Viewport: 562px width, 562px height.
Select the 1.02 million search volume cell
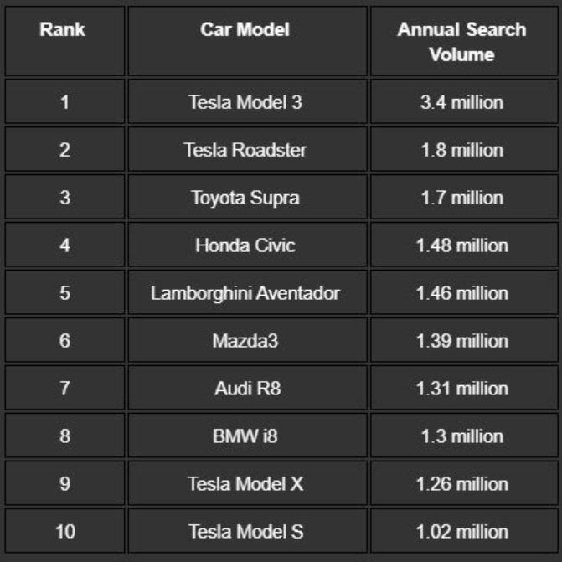tap(461, 532)
